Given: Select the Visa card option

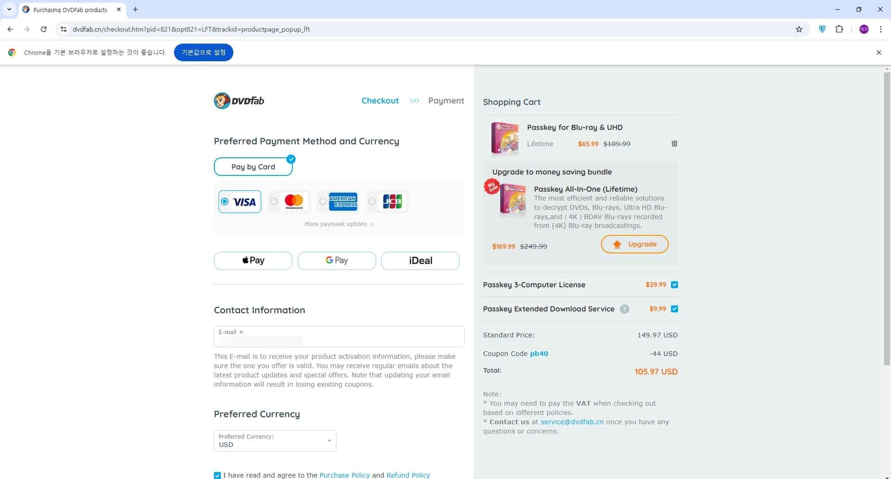Looking at the screenshot, I should [240, 201].
